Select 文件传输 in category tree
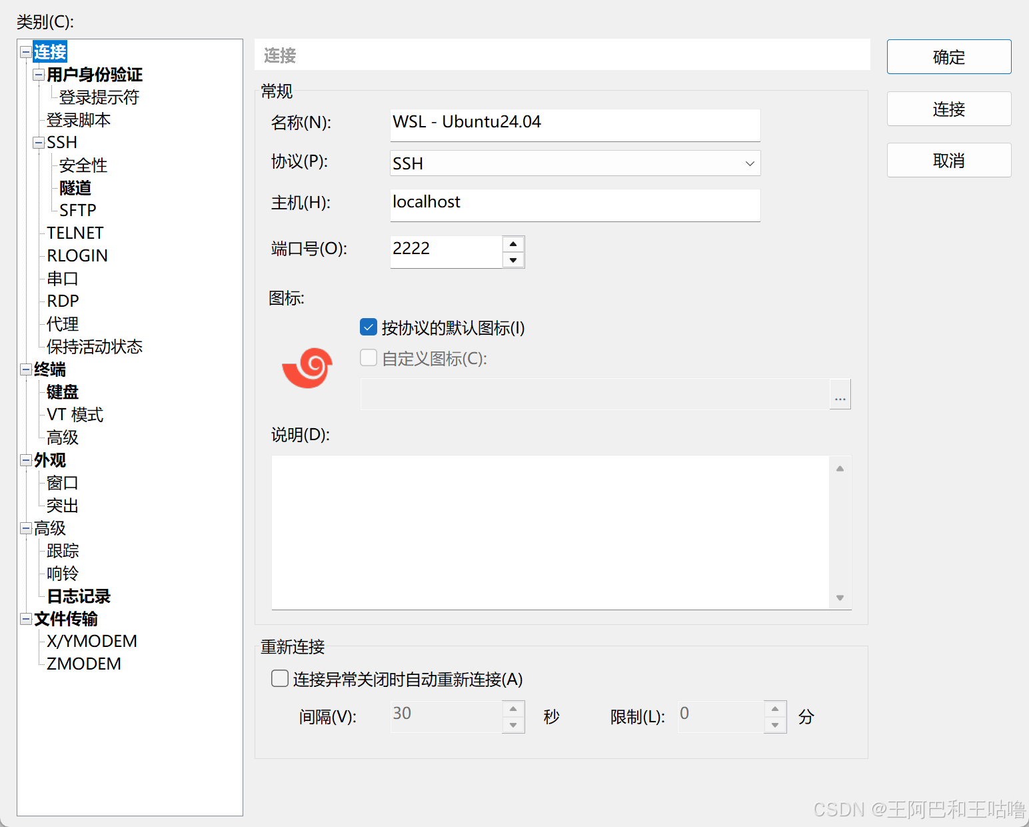The width and height of the screenshot is (1029, 827). [66, 619]
